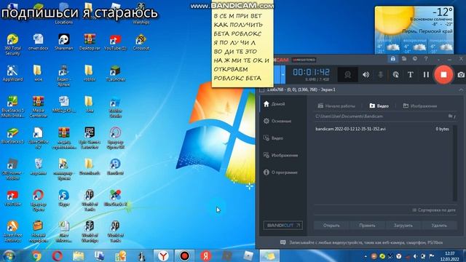Toggle Bandicam webcam overlay icon

click(x=348, y=74)
